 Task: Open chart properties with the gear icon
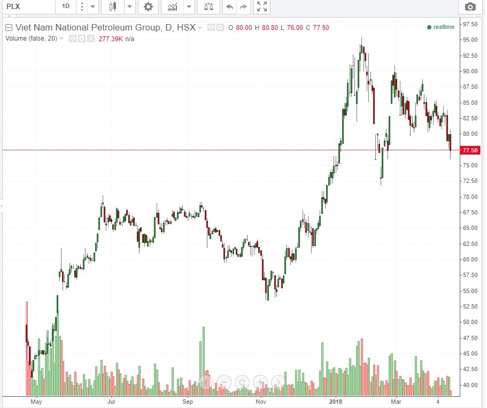[148, 6]
